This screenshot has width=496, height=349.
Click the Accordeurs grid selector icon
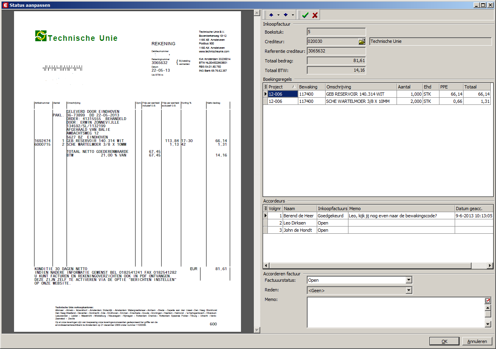265,209
